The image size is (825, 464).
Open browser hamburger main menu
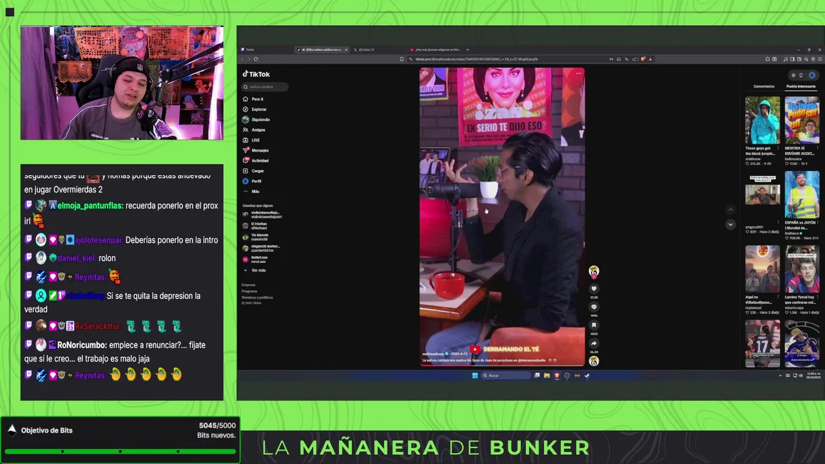point(819,59)
